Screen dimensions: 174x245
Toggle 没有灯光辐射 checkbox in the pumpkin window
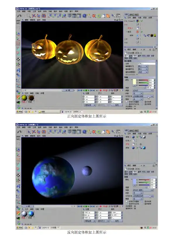point(127,102)
